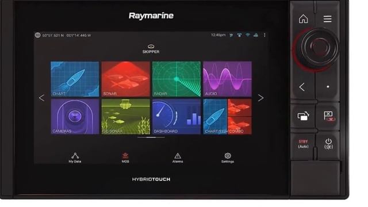The image size is (368, 207).
Task: Tap the leftmost status icon beside the clock
Action: (x=231, y=35)
